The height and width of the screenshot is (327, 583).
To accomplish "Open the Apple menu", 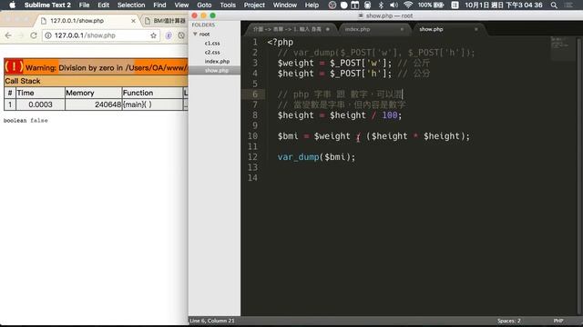I will (12, 5).
